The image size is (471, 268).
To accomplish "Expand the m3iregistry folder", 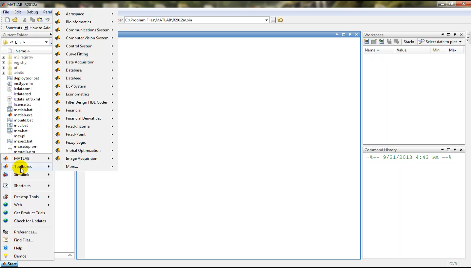I will pos(3,57).
